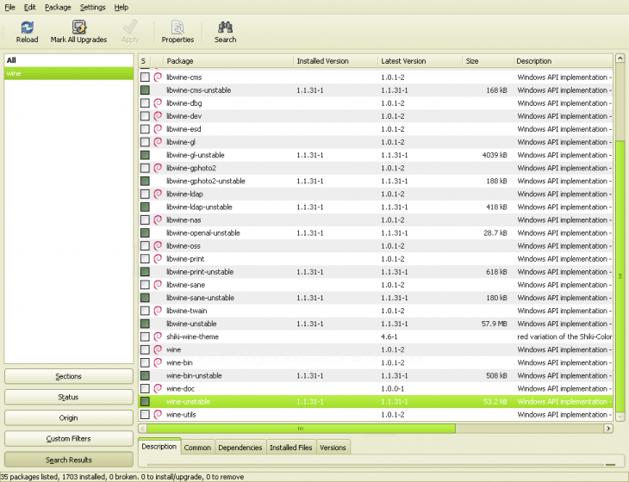Click Debian swirl icon next to libwine-gl
This screenshot has width=629, height=482.
158,142
